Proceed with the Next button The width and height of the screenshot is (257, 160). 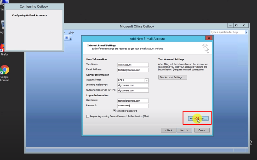click(x=184, y=130)
